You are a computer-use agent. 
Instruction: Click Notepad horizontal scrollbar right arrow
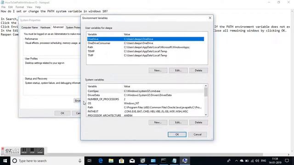click(288, 154)
